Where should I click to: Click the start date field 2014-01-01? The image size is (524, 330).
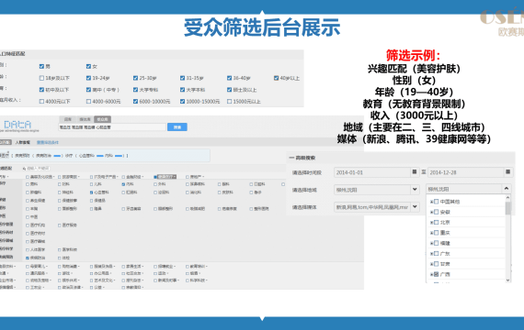[x=372, y=172]
